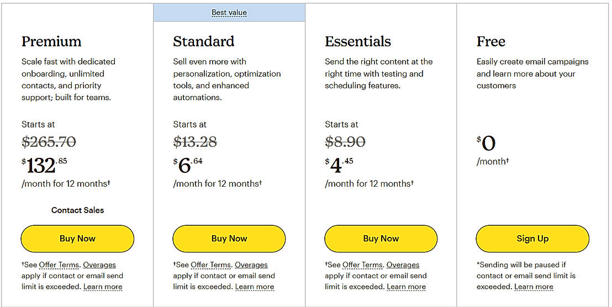
Task: Open Overages link under the Standard plan
Action: [251, 265]
